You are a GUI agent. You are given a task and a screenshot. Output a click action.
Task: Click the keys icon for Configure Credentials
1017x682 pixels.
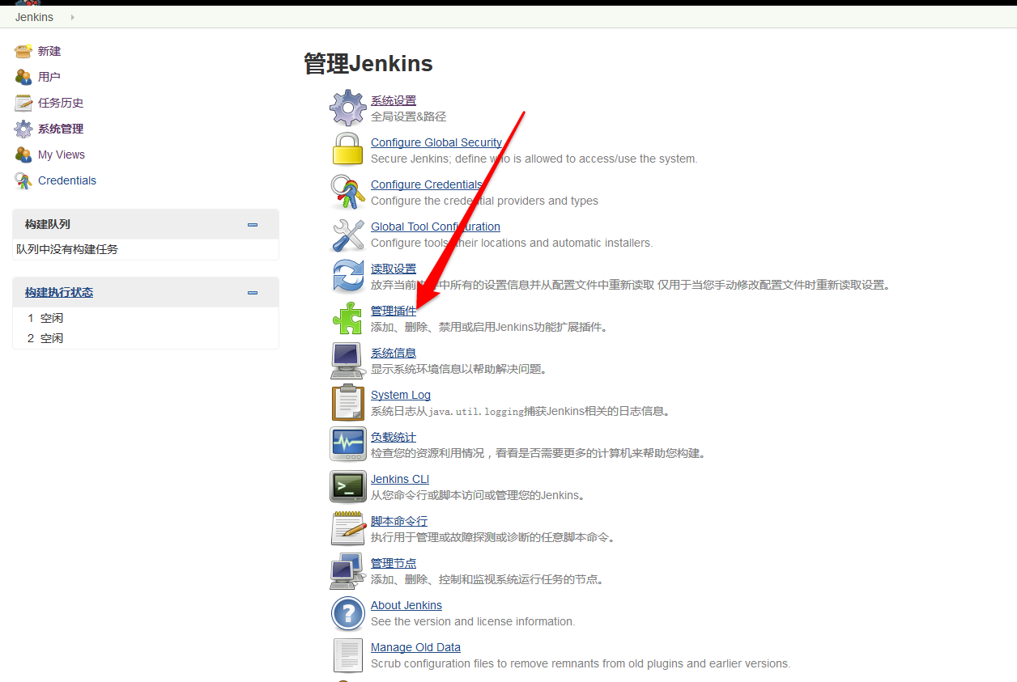click(348, 192)
